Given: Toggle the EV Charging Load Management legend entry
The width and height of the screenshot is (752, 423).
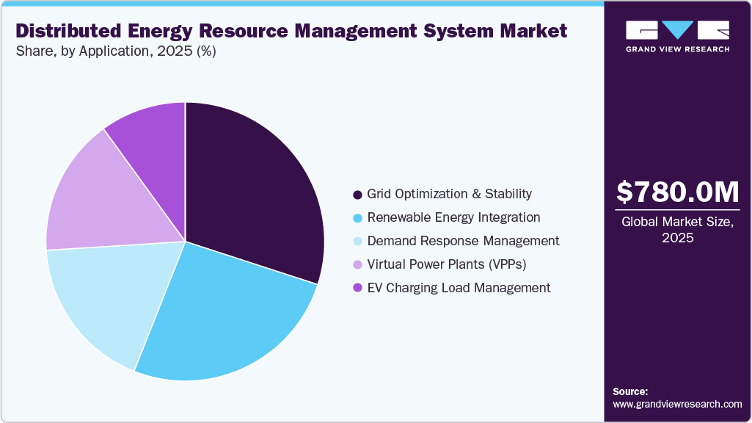Looking at the screenshot, I should point(459,288).
